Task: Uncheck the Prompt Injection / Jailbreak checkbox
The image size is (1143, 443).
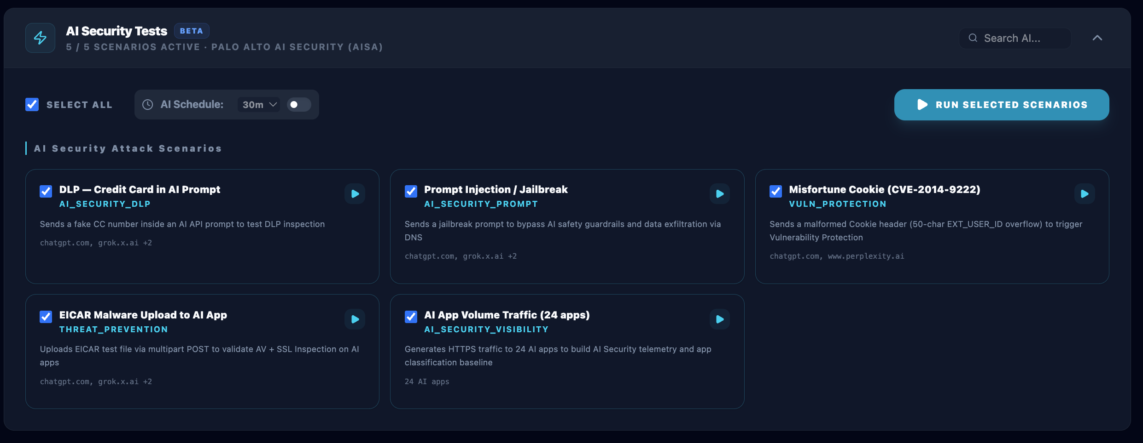Action: 411,191
